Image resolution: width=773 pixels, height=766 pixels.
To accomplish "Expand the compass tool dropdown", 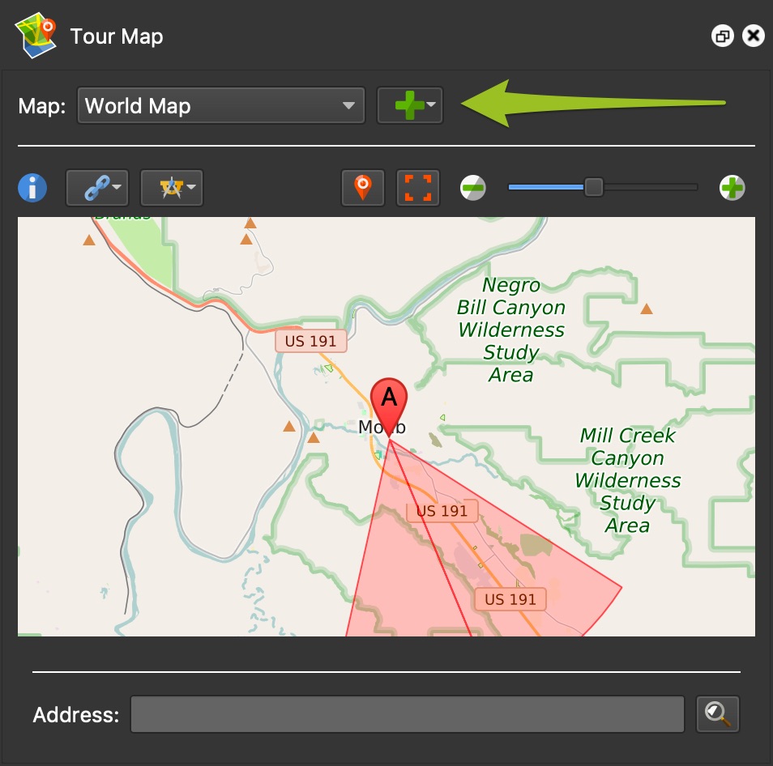I will 171,188.
